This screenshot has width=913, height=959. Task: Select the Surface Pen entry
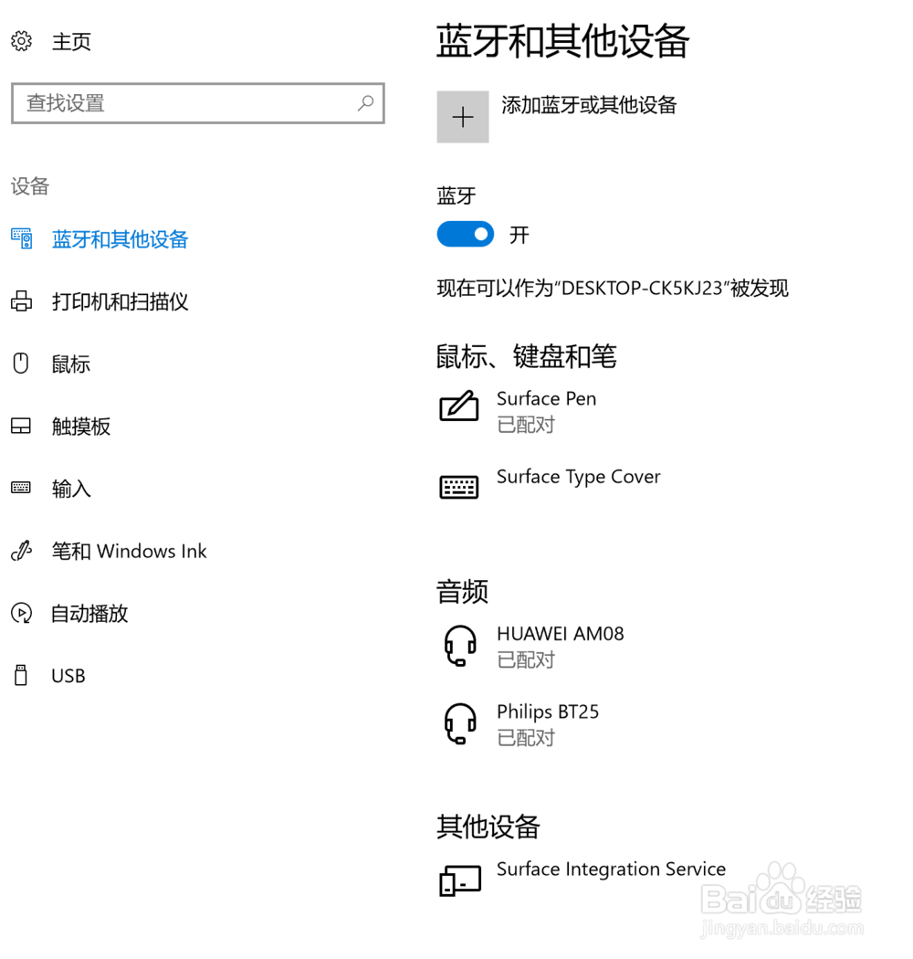coord(547,398)
